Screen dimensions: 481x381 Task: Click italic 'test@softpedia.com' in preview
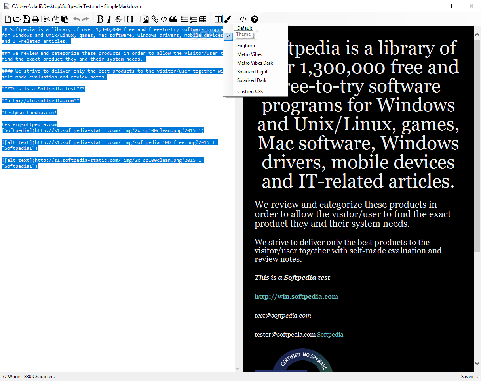click(x=283, y=316)
